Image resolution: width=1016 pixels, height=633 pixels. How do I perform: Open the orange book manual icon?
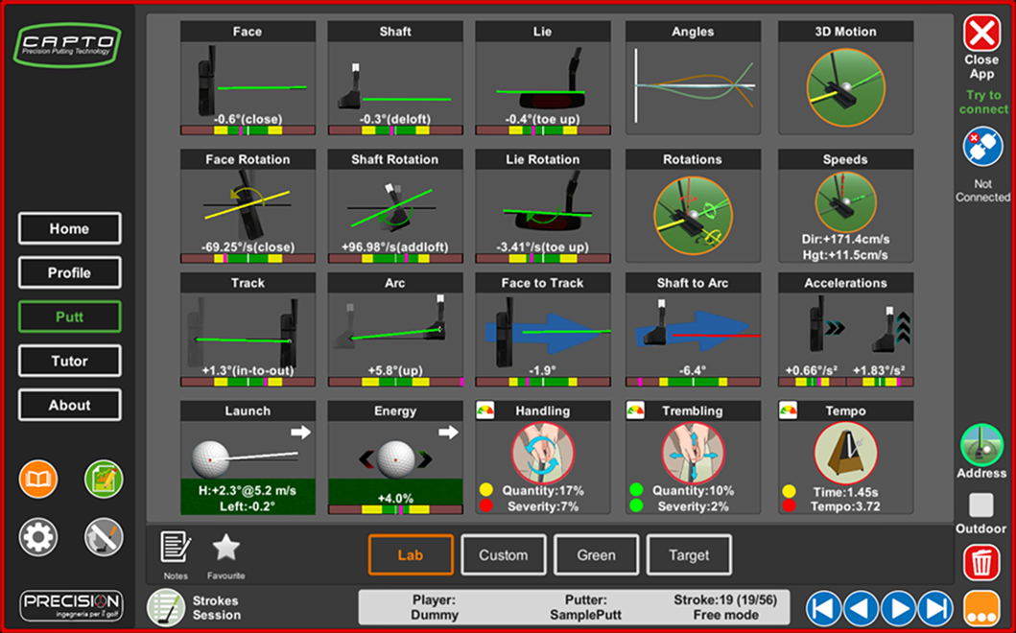(38, 480)
